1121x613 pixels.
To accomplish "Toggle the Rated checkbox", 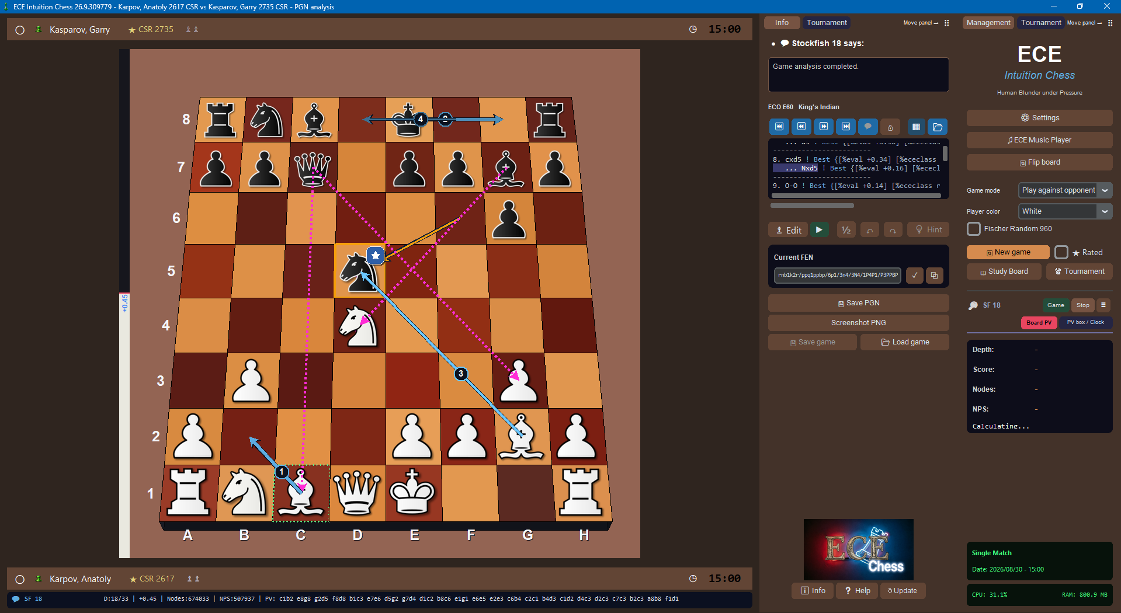I will [1061, 252].
